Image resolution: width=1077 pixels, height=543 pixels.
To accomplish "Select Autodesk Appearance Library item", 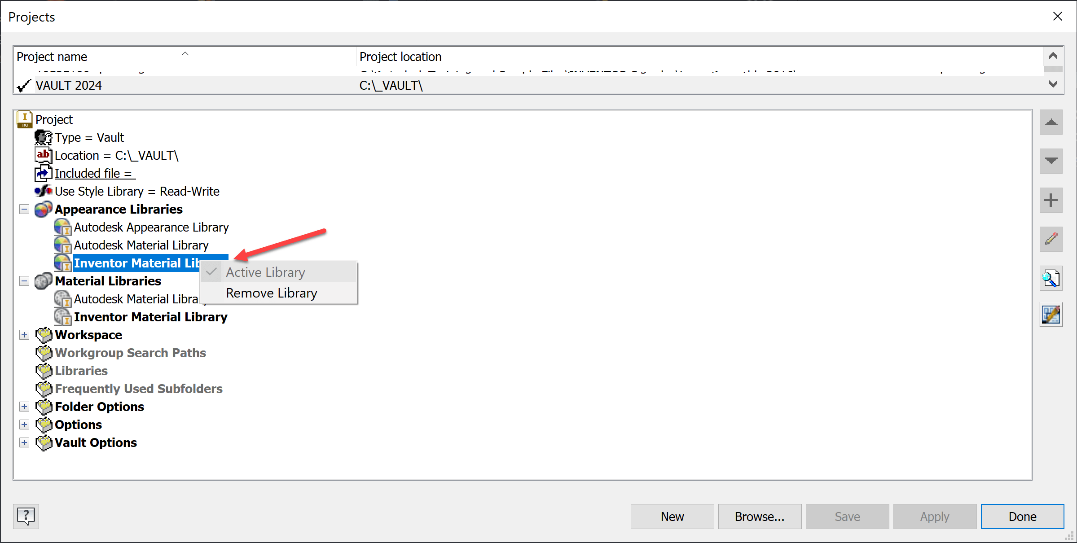I will coord(151,227).
